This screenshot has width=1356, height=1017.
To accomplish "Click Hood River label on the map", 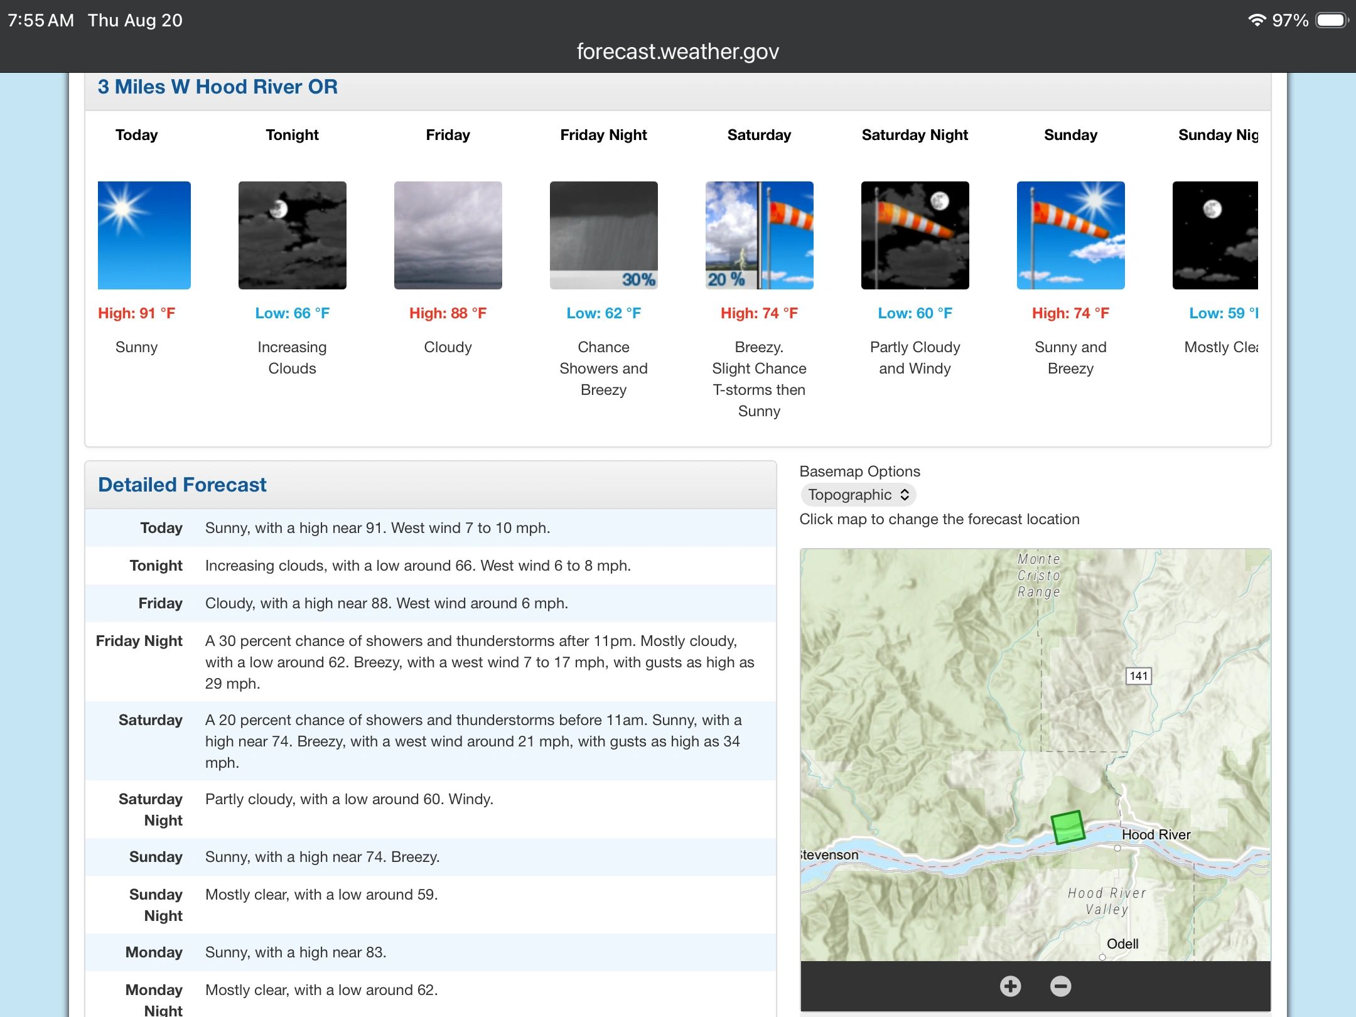I will pos(1156,834).
